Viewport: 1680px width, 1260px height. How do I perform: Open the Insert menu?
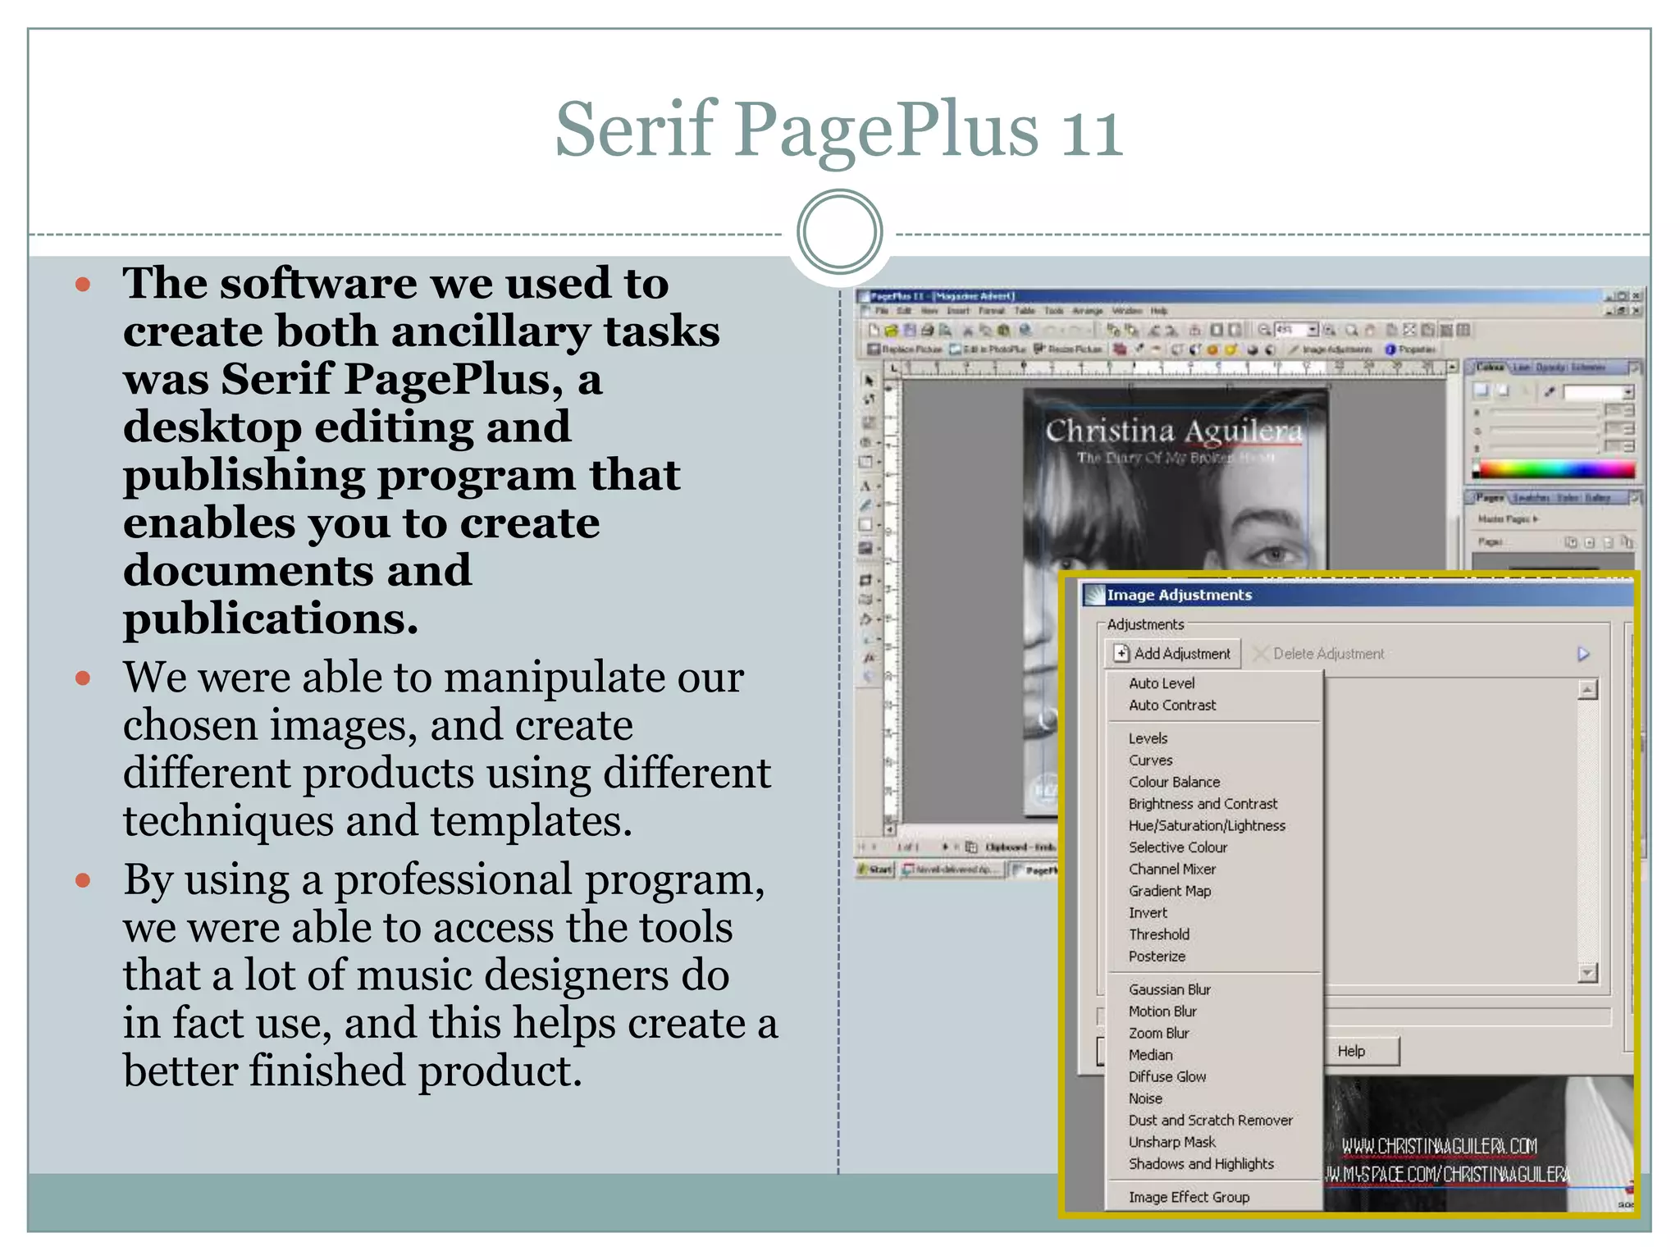point(958,311)
